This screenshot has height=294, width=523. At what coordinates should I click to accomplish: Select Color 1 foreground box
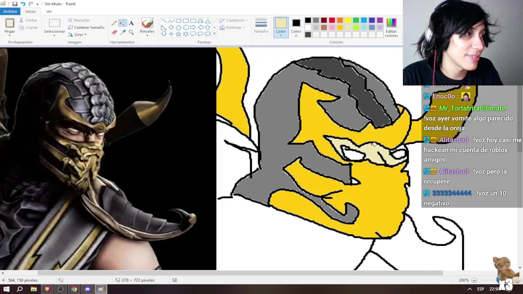tap(281, 27)
